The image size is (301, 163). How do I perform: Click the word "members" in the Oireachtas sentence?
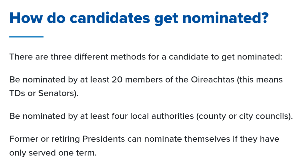coord(144,80)
